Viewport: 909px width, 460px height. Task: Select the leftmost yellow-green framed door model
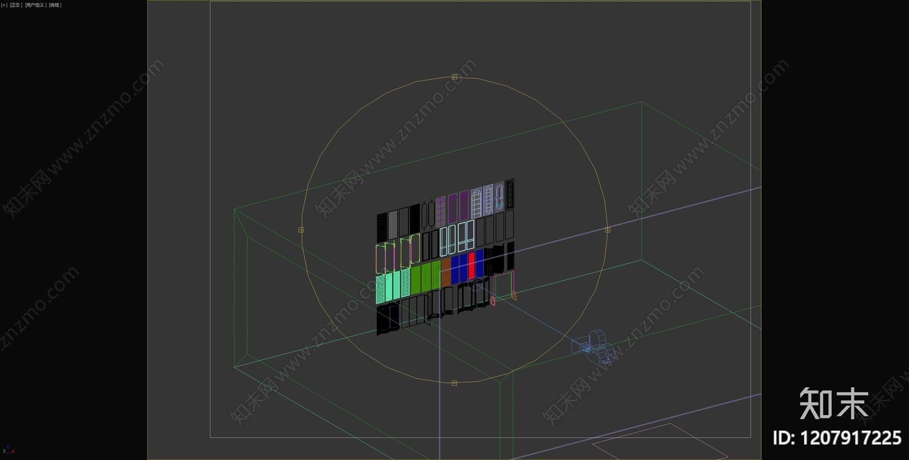point(381,258)
